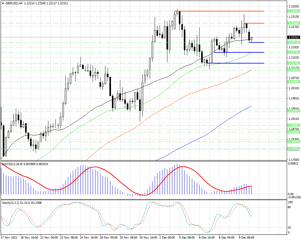Click the 1.23130 price scale label
The height and width of the screenshot is (241, 301).
294,17
